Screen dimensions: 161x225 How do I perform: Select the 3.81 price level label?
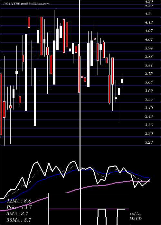148,65
